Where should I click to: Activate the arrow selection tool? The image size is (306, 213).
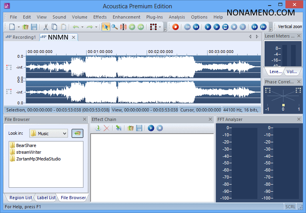point(106,27)
